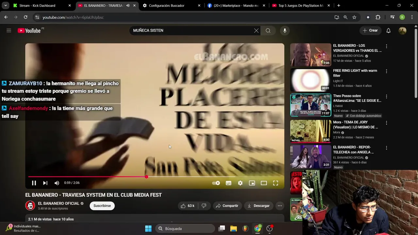
Task: Open more actions next to Descargar
Action: pos(280,206)
